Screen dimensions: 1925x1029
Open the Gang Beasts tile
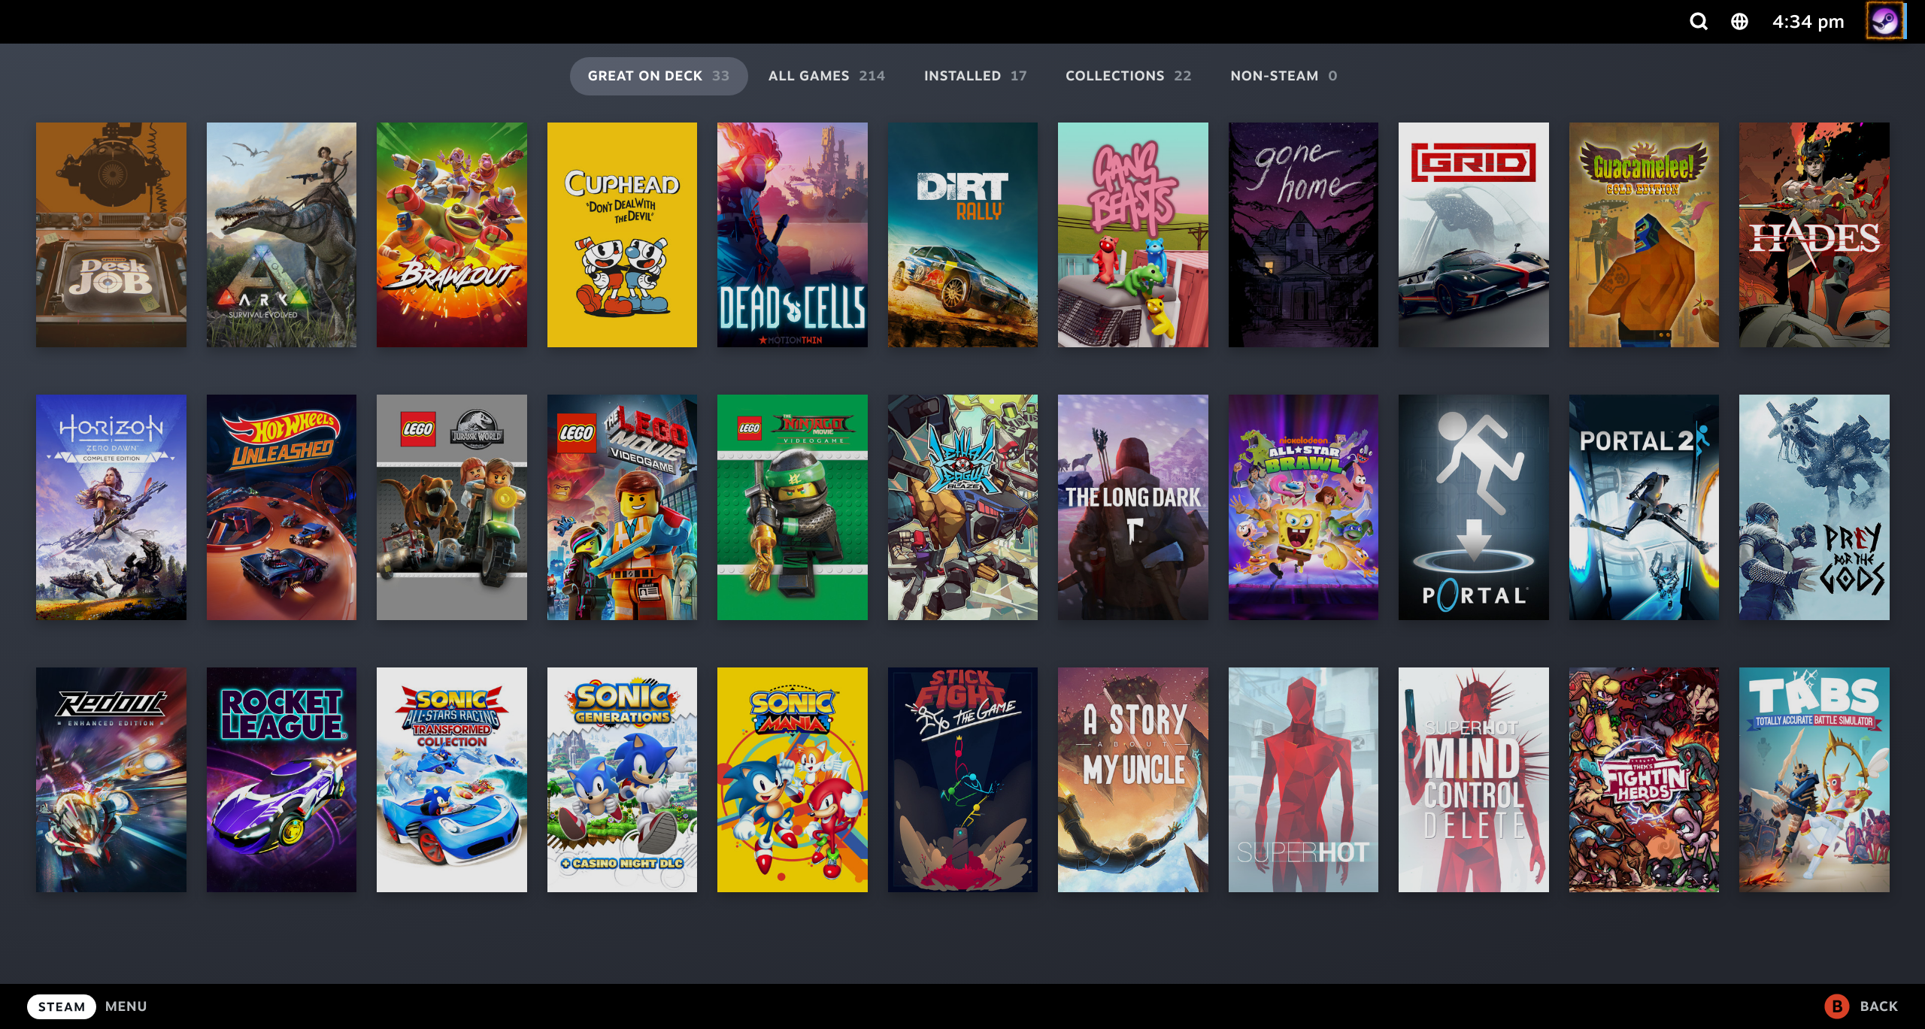coord(1133,235)
